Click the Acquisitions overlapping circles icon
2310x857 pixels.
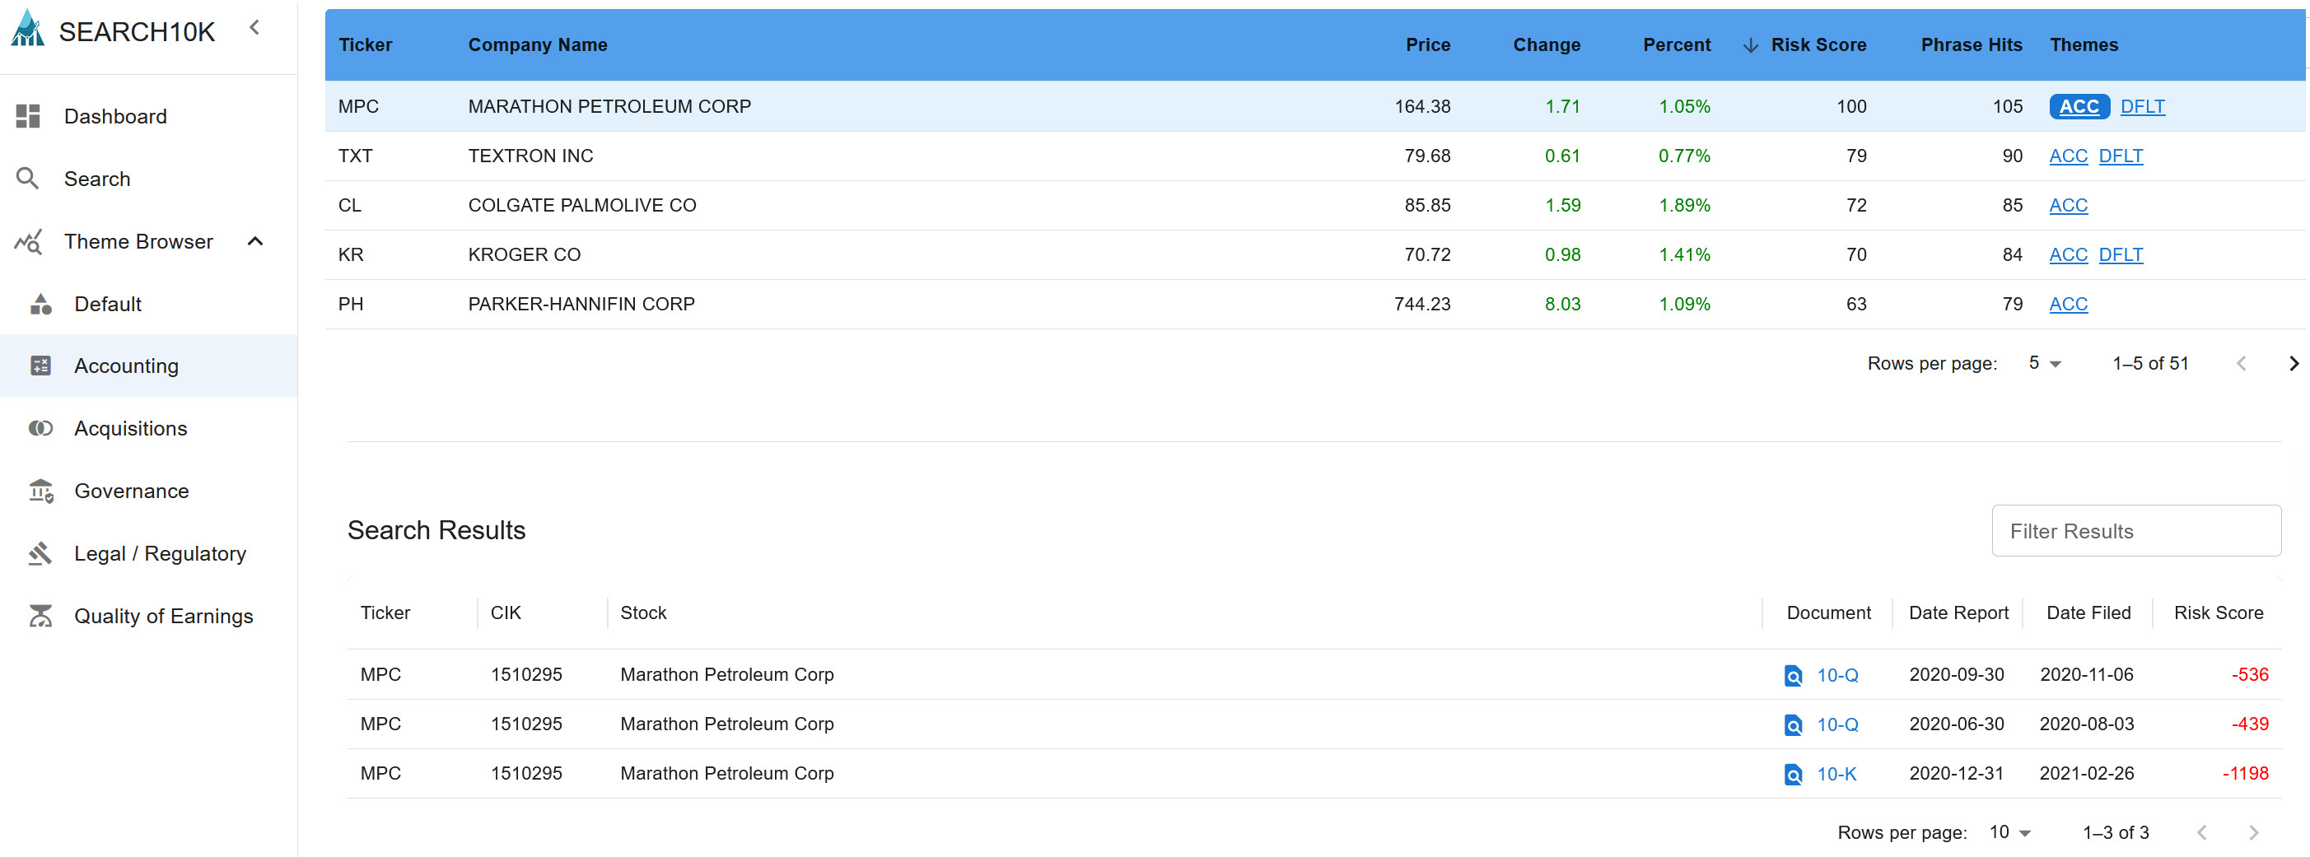click(40, 428)
